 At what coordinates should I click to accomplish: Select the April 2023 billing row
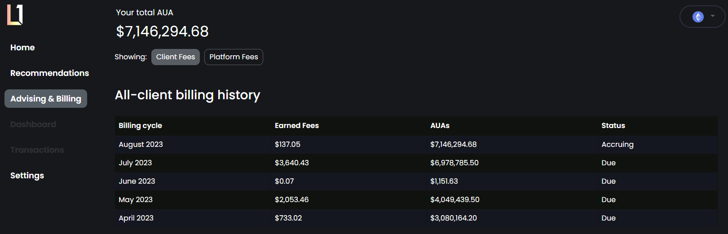(x=136, y=218)
